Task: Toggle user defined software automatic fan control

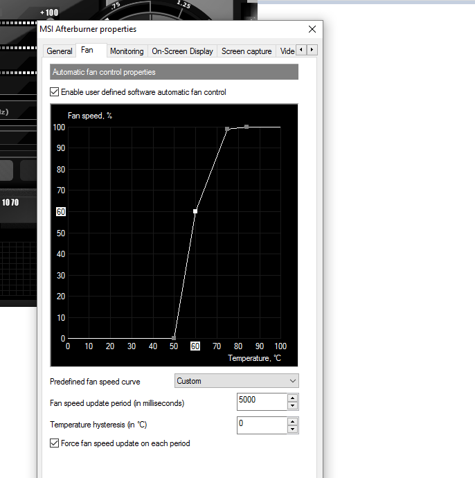Action: pos(54,91)
